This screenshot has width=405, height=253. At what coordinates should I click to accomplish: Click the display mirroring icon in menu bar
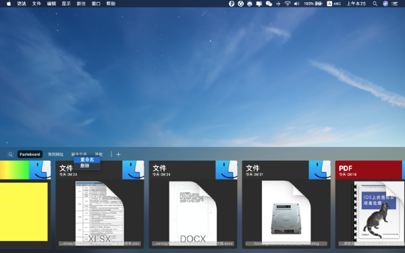[x=259, y=3]
